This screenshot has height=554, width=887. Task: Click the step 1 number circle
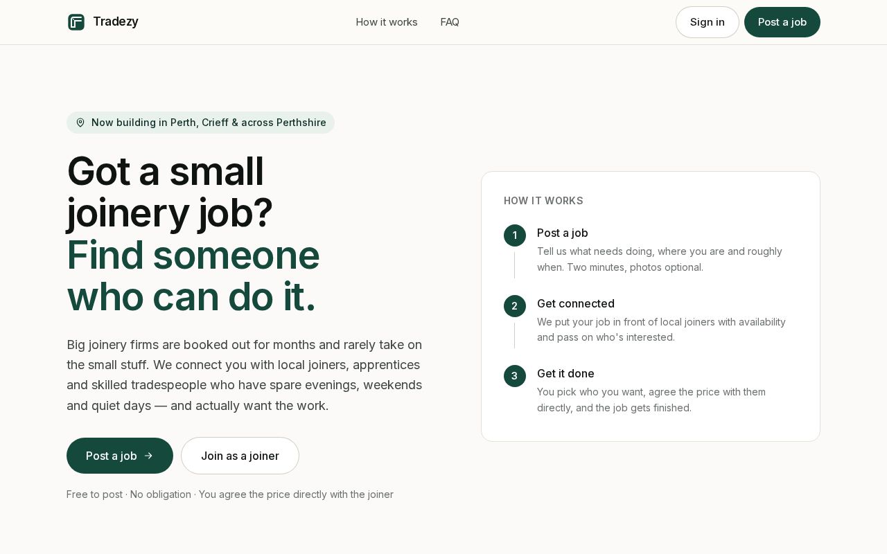tap(515, 235)
